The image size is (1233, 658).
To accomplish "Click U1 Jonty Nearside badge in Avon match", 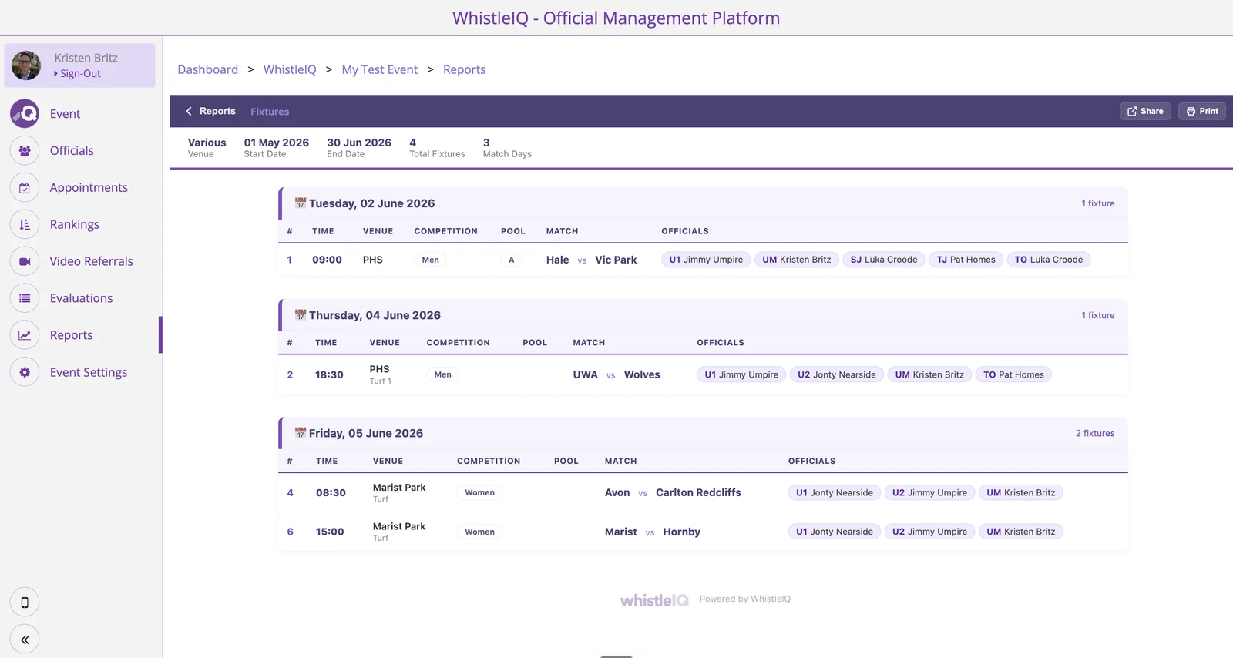I will 835,492.
